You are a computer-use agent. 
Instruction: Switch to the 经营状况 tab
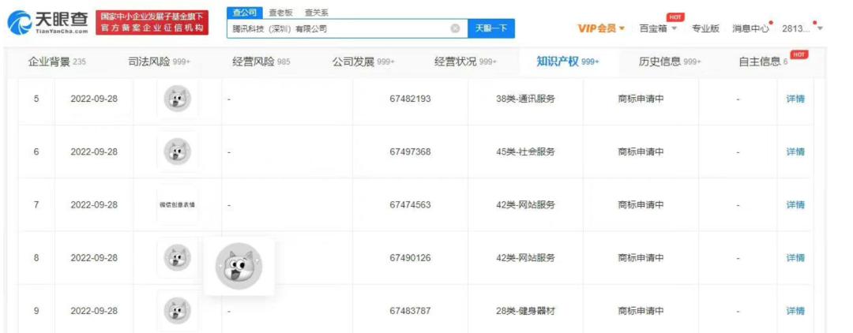(465, 62)
